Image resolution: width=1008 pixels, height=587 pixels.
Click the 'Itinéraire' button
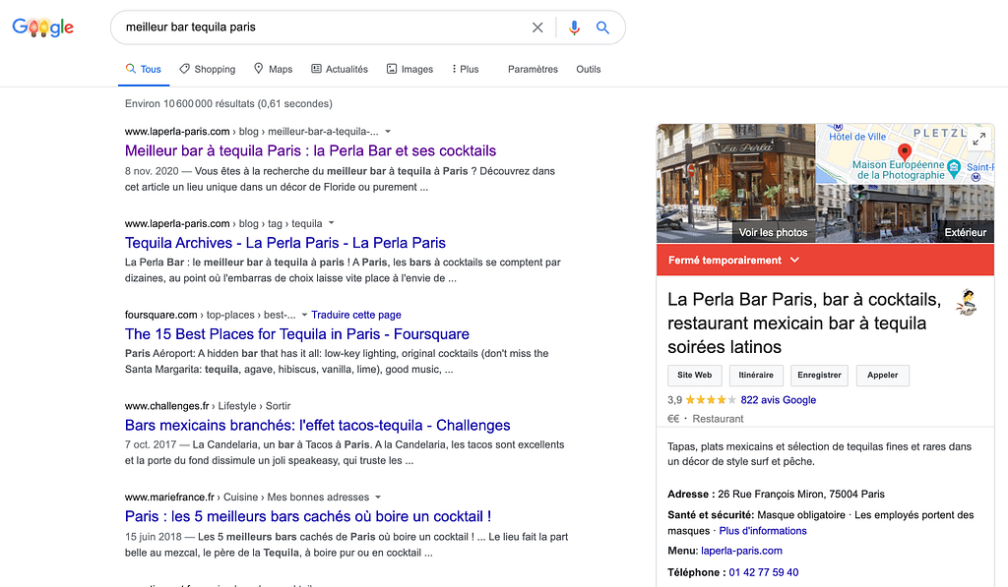756,375
